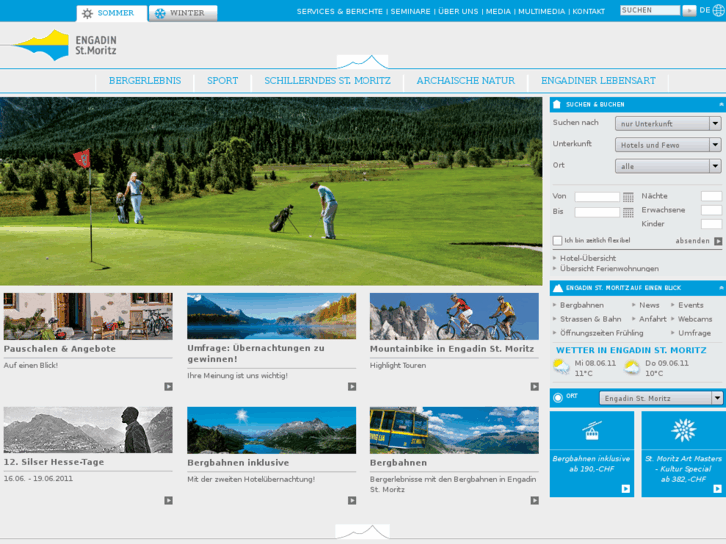The width and height of the screenshot is (726, 544).
Task: Click arrow icon under Bergbahnen teaser
Action: click(x=535, y=500)
